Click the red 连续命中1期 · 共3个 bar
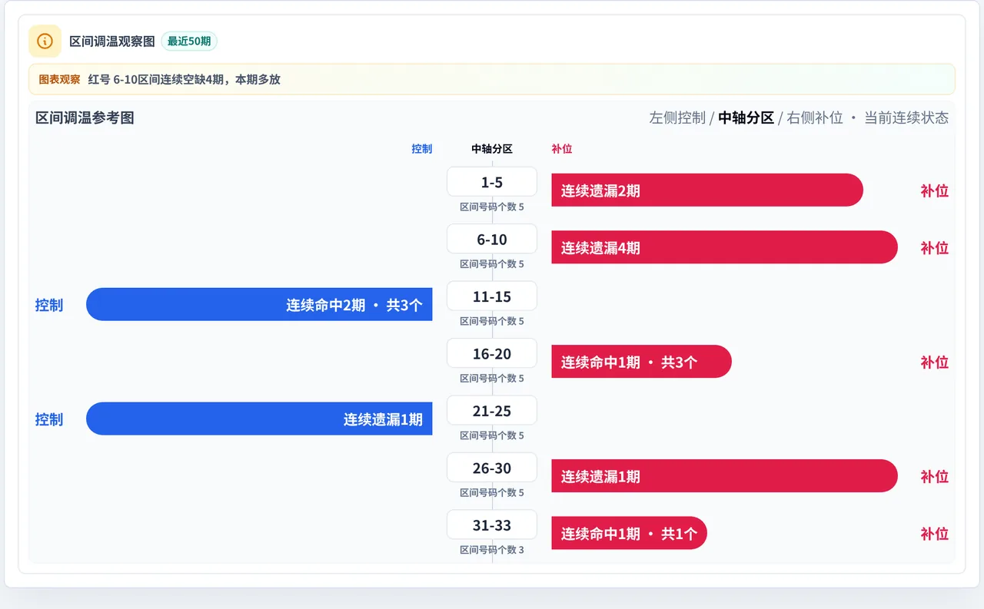 point(641,362)
